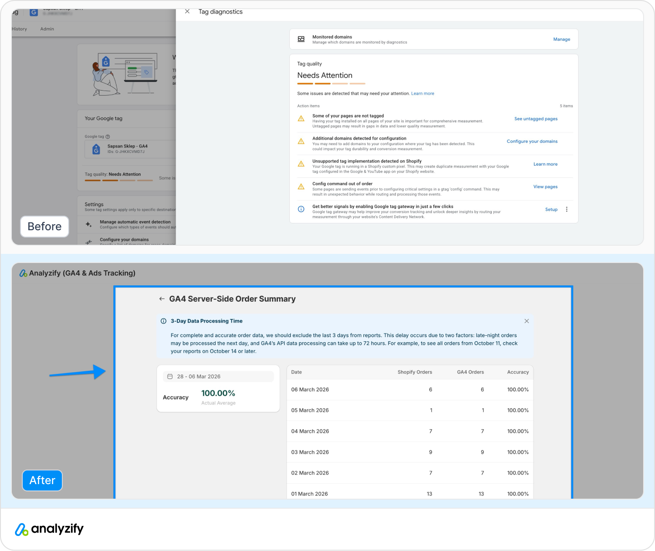The height and width of the screenshot is (551, 655).
Task: Click info icon for Google tag gateway item
Action: [x=301, y=209]
